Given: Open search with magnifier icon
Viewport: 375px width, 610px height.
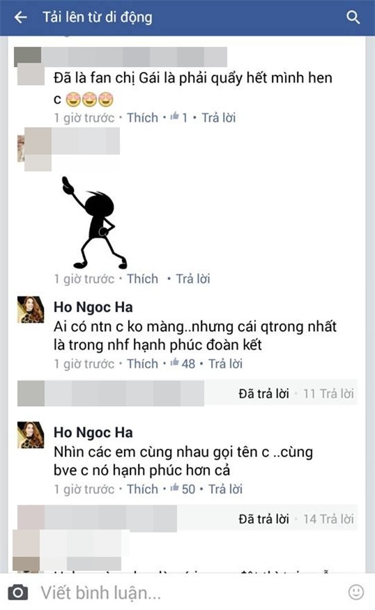Looking at the screenshot, I should [x=353, y=17].
